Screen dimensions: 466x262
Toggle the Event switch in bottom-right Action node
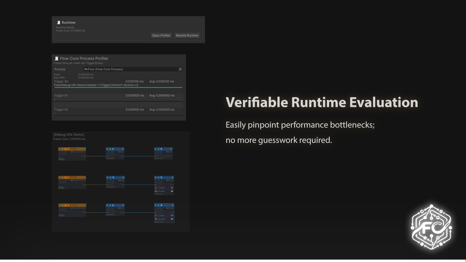click(x=171, y=215)
